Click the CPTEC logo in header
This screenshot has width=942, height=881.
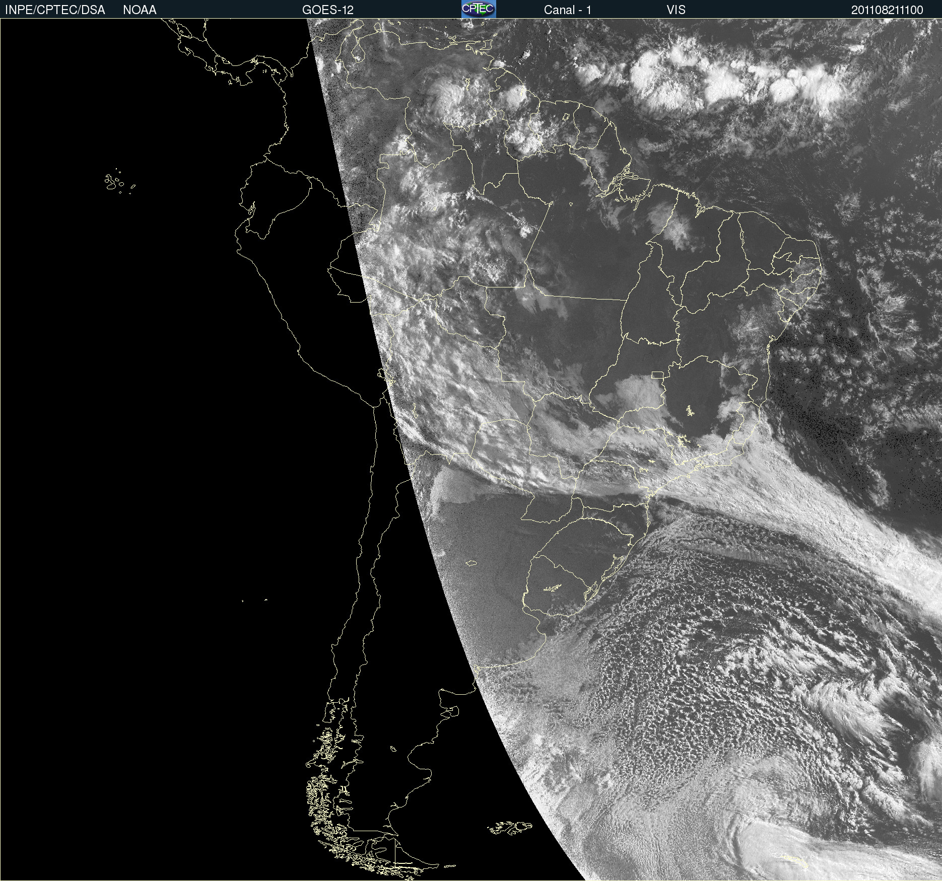point(479,9)
